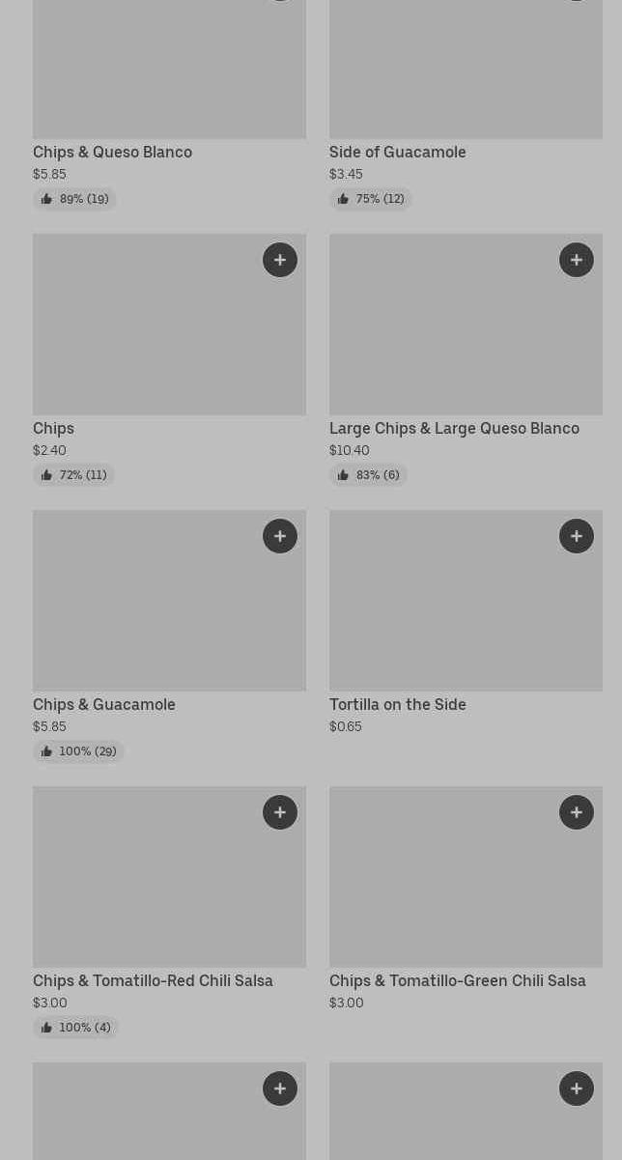Click the 89% thumbs-up rating badge
622x1160 pixels.
74,199
